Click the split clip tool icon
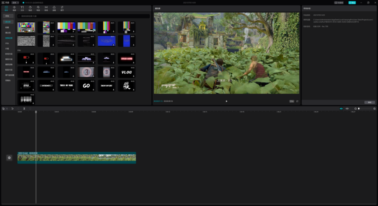Screen dimensions: 378x206 pos(24,109)
